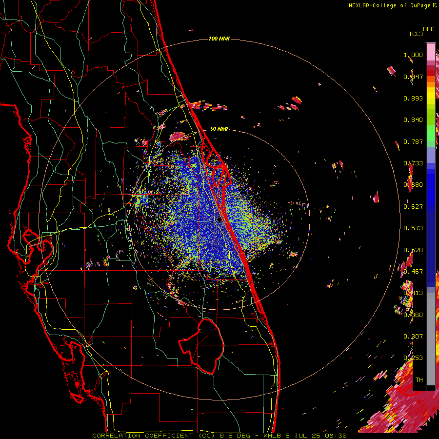This screenshot has height=439, width=439.
Task: Click the 0.573 color scale value
Action: click(413, 228)
